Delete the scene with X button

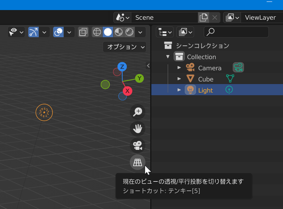pyautogui.click(x=214, y=18)
